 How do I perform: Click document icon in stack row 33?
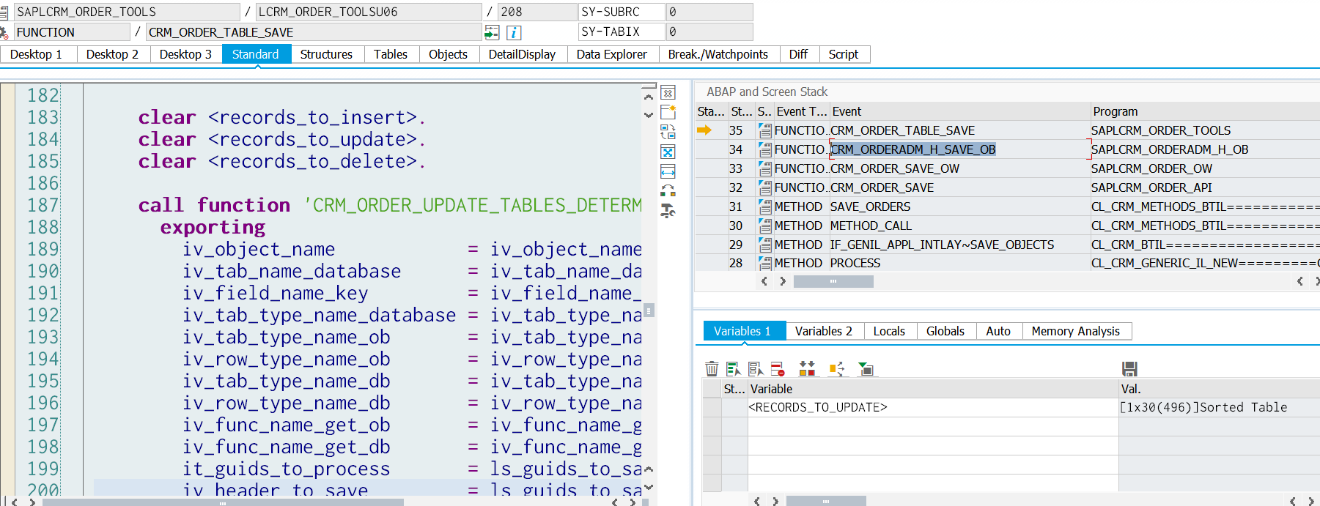click(x=765, y=168)
